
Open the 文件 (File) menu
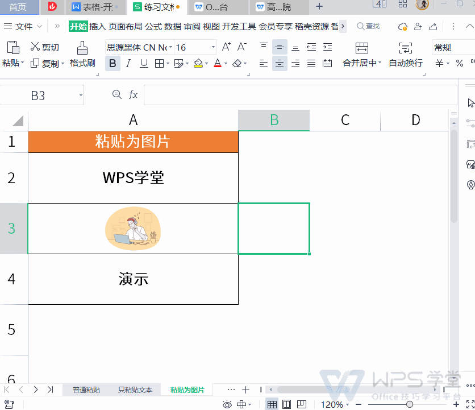click(23, 26)
